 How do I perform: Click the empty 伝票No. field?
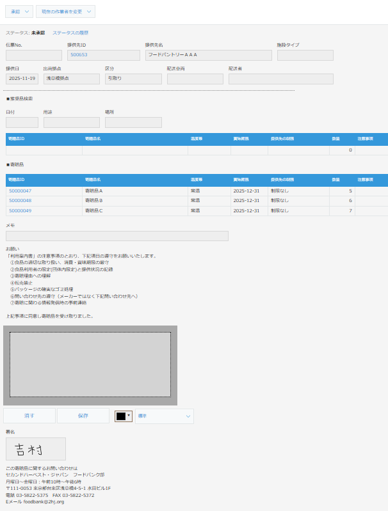tap(33, 55)
